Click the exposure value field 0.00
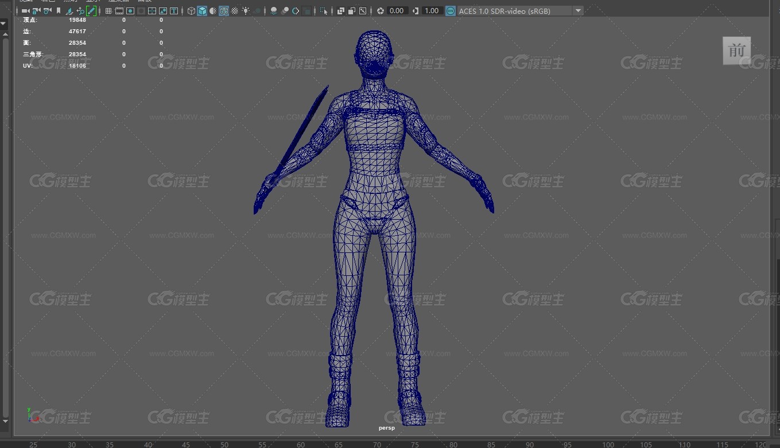 pos(397,11)
